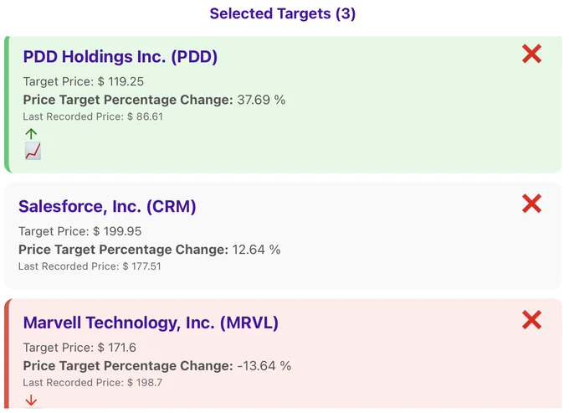This screenshot has height=413, width=569.
Task: Open Salesforce, Inc. (CRM) title
Action: tap(107, 207)
